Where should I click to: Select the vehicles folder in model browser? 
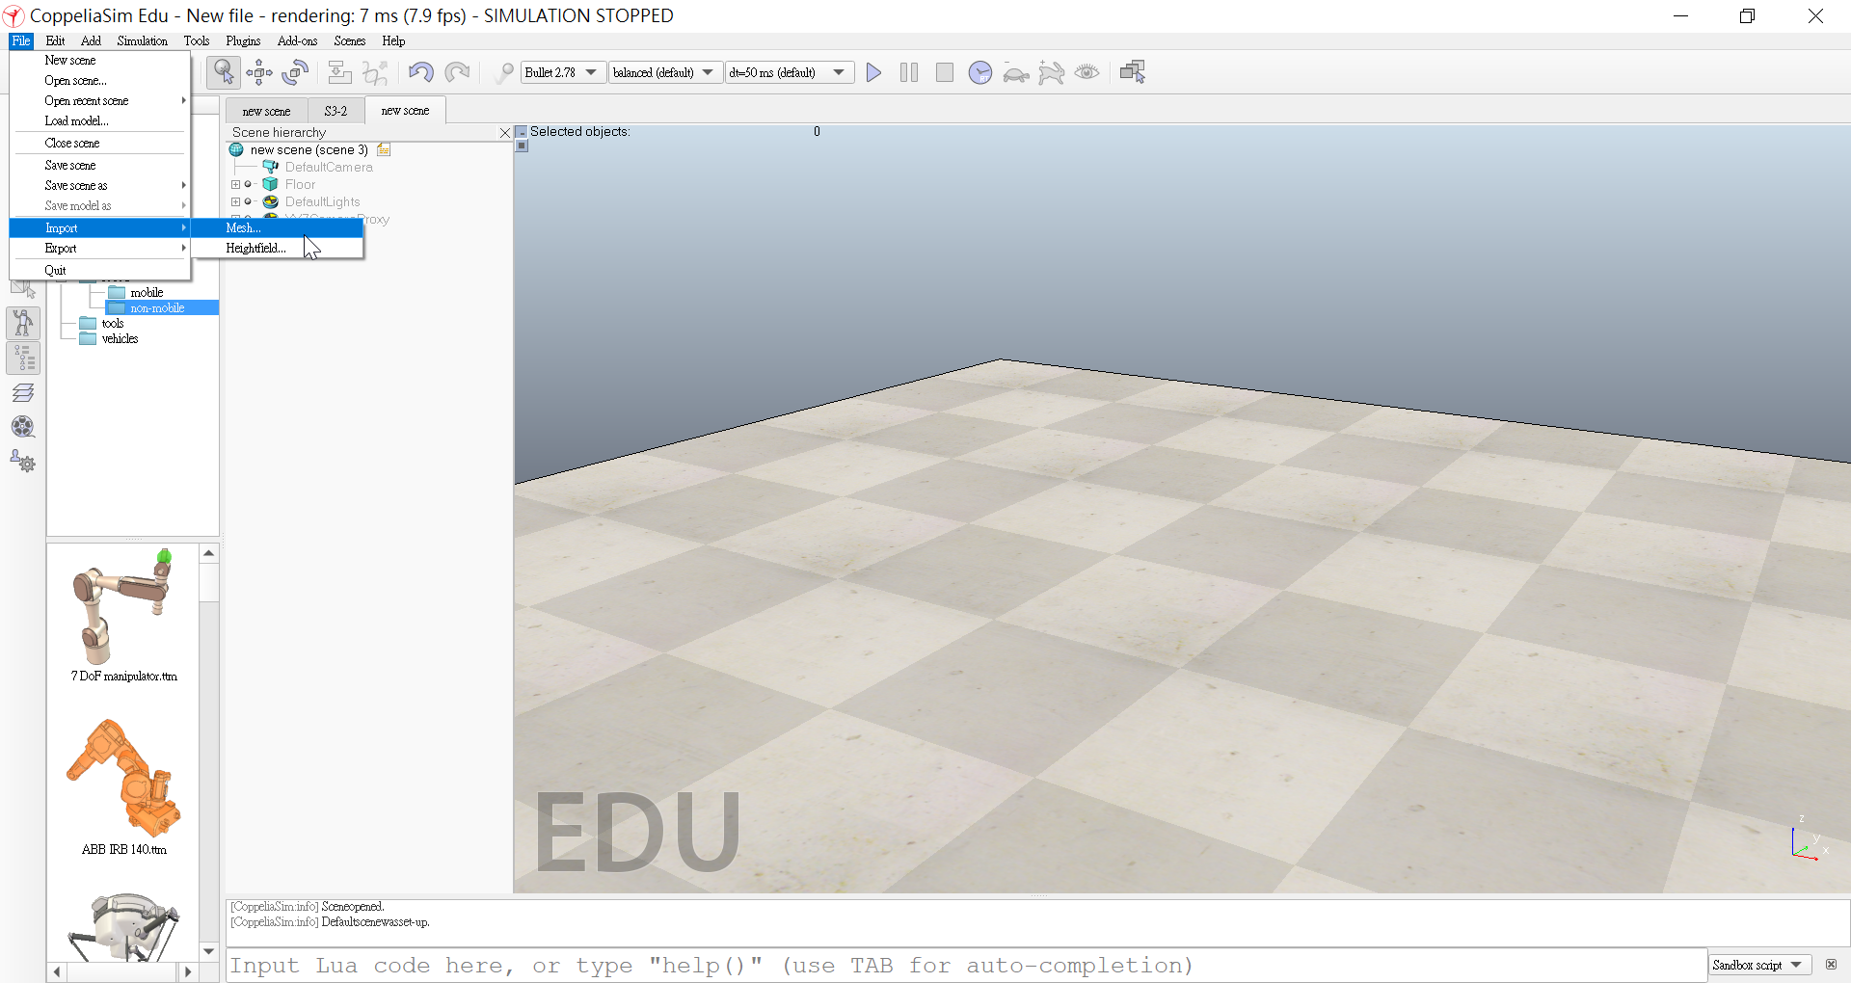(x=120, y=338)
